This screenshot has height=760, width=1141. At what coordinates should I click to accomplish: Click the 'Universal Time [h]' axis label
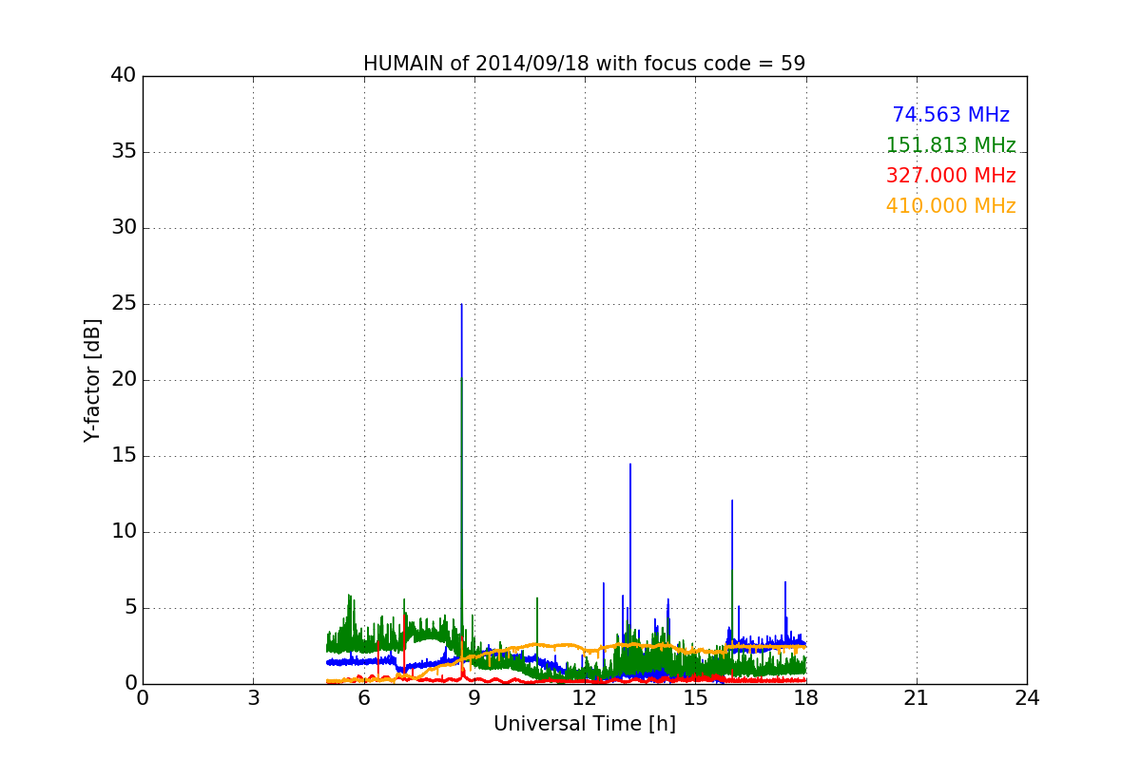pyautogui.click(x=584, y=724)
